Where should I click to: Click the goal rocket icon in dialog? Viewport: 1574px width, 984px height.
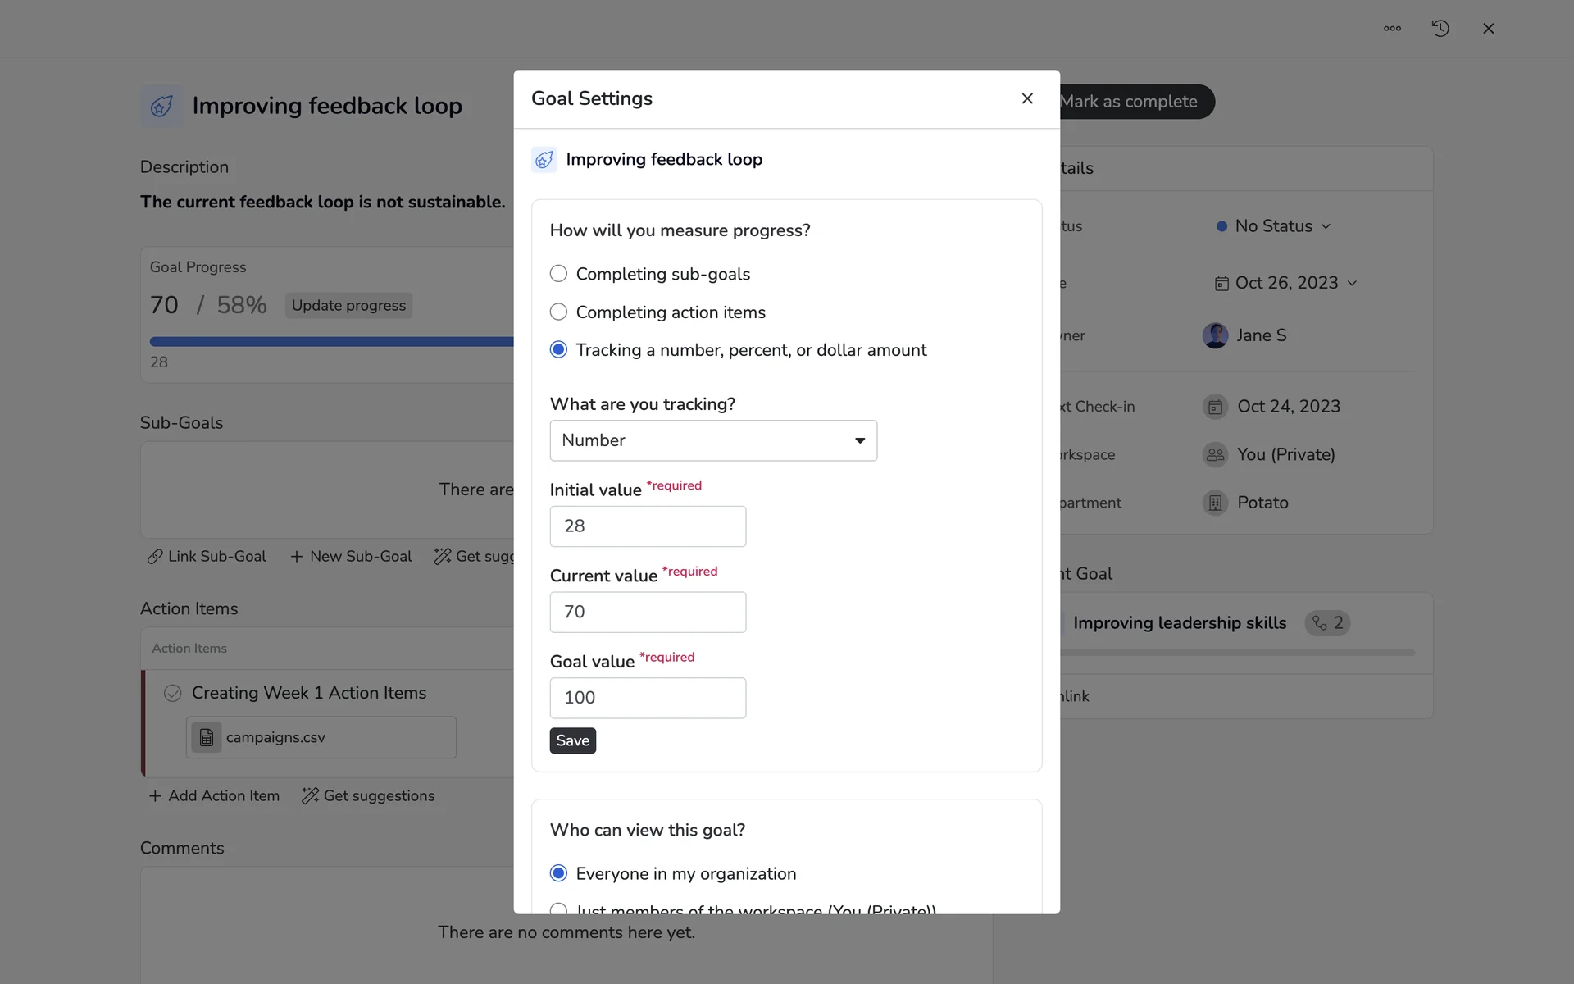point(544,160)
